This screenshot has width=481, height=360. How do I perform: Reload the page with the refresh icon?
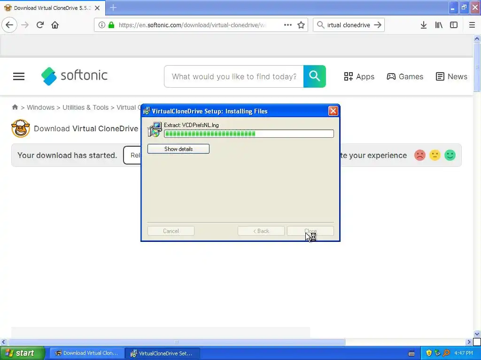pyautogui.click(x=40, y=25)
